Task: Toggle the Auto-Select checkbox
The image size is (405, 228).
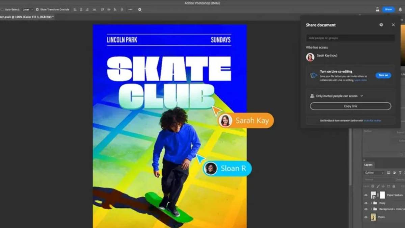Action: click(x=2, y=9)
